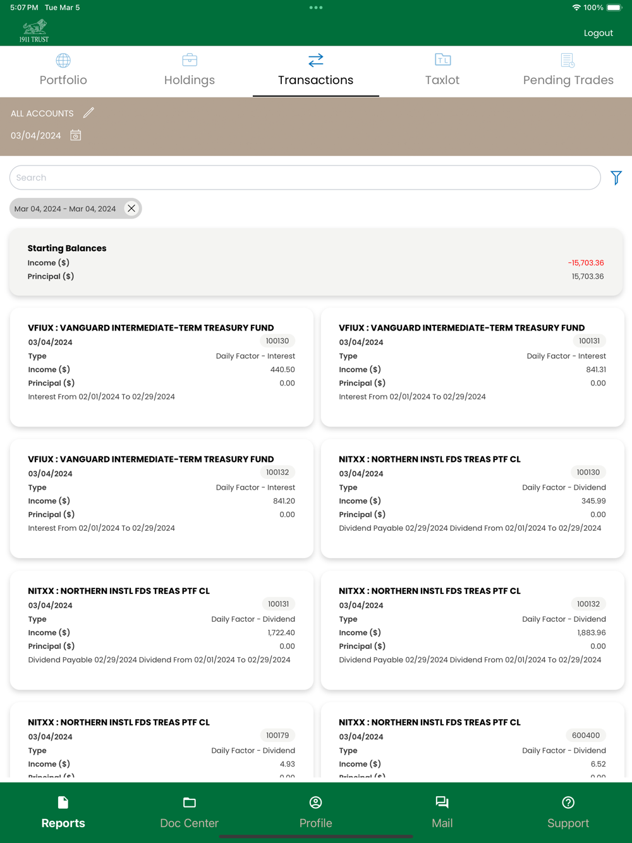Tap the Wi-Fi status icon
This screenshot has height=843, width=632.
[x=576, y=8]
